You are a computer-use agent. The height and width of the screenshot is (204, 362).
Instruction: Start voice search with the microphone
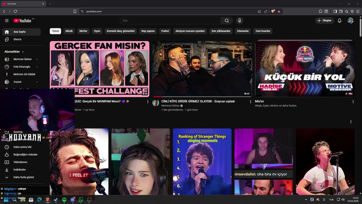pyautogui.click(x=240, y=21)
